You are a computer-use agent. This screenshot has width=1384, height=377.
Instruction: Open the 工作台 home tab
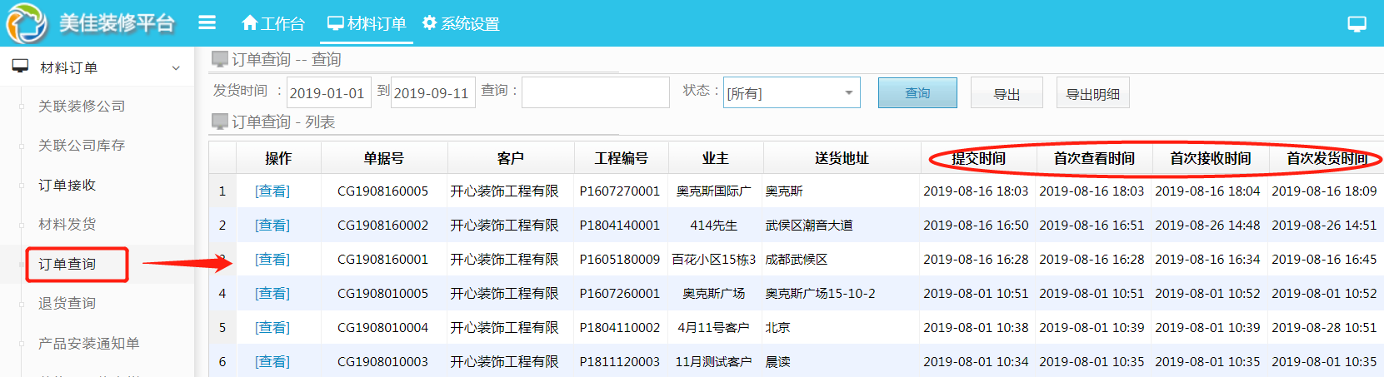pyautogui.click(x=272, y=23)
